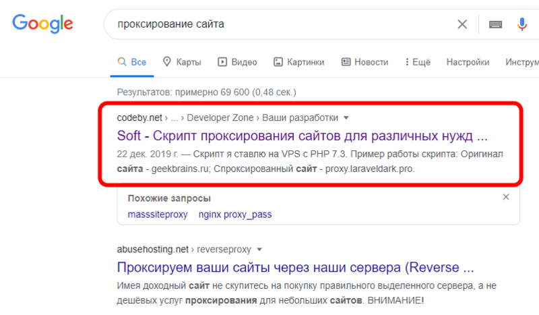Select the Все search tab
Screen dimensions: 539x315
tap(132, 62)
